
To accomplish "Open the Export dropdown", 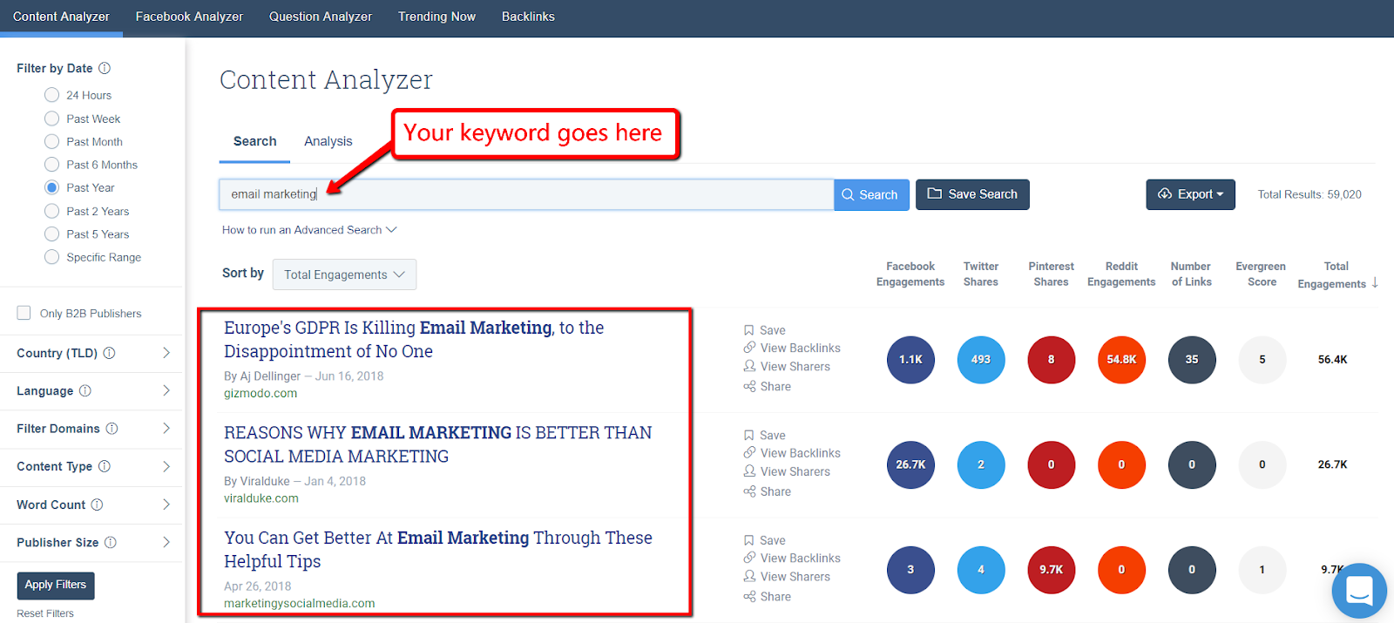I will pyautogui.click(x=1190, y=194).
